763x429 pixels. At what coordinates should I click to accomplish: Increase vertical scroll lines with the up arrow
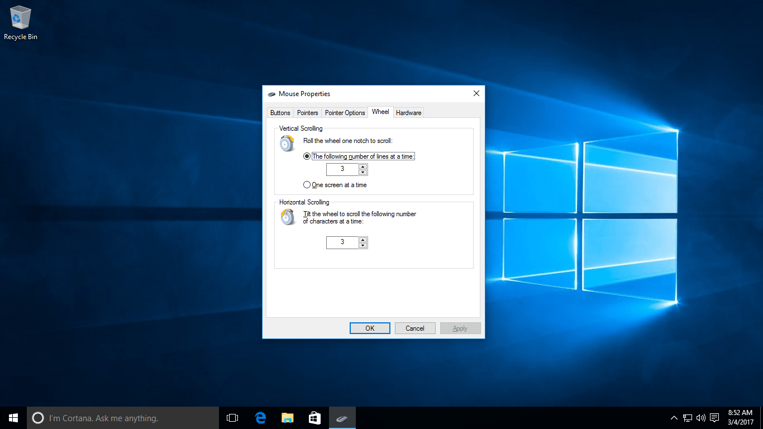(363, 166)
